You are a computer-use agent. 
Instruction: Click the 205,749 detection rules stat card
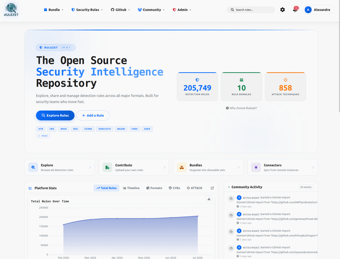pyautogui.click(x=197, y=87)
